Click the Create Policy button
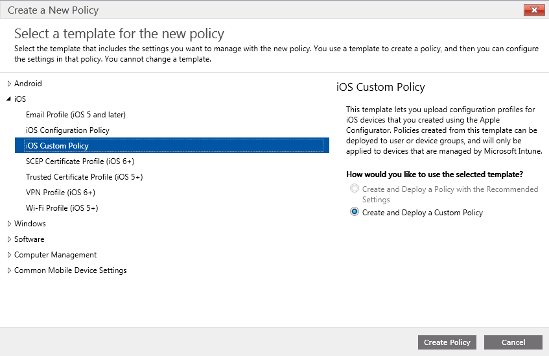Viewport: 549px width, 356px height. pyautogui.click(x=447, y=342)
